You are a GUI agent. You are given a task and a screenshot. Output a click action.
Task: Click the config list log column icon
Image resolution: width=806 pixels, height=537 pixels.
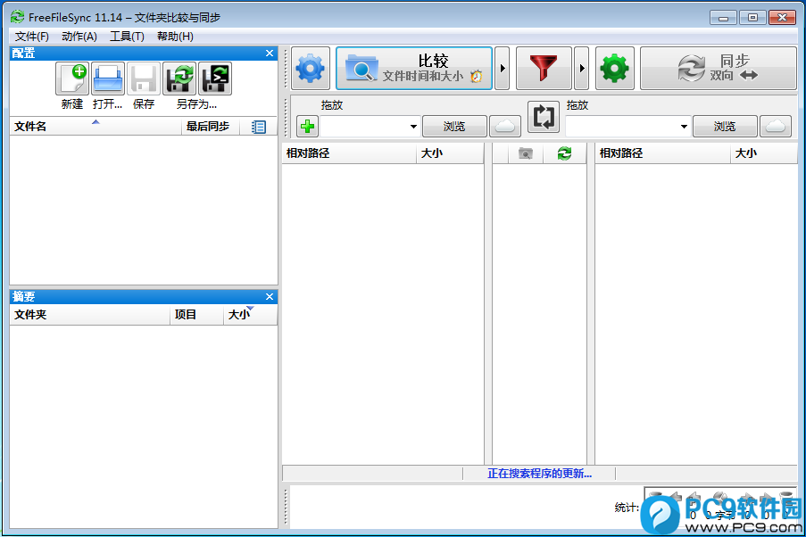259,127
